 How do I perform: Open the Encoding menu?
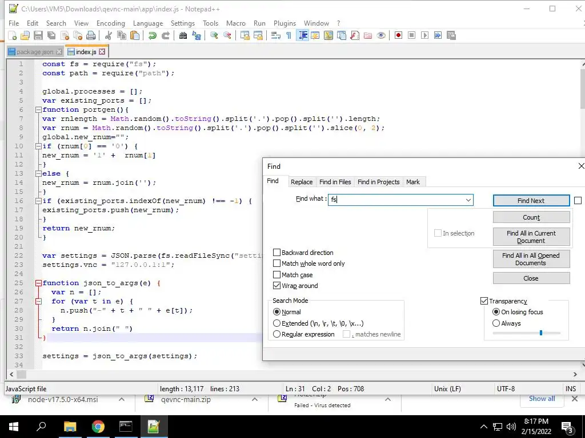pyautogui.click(x=111, y=23)
